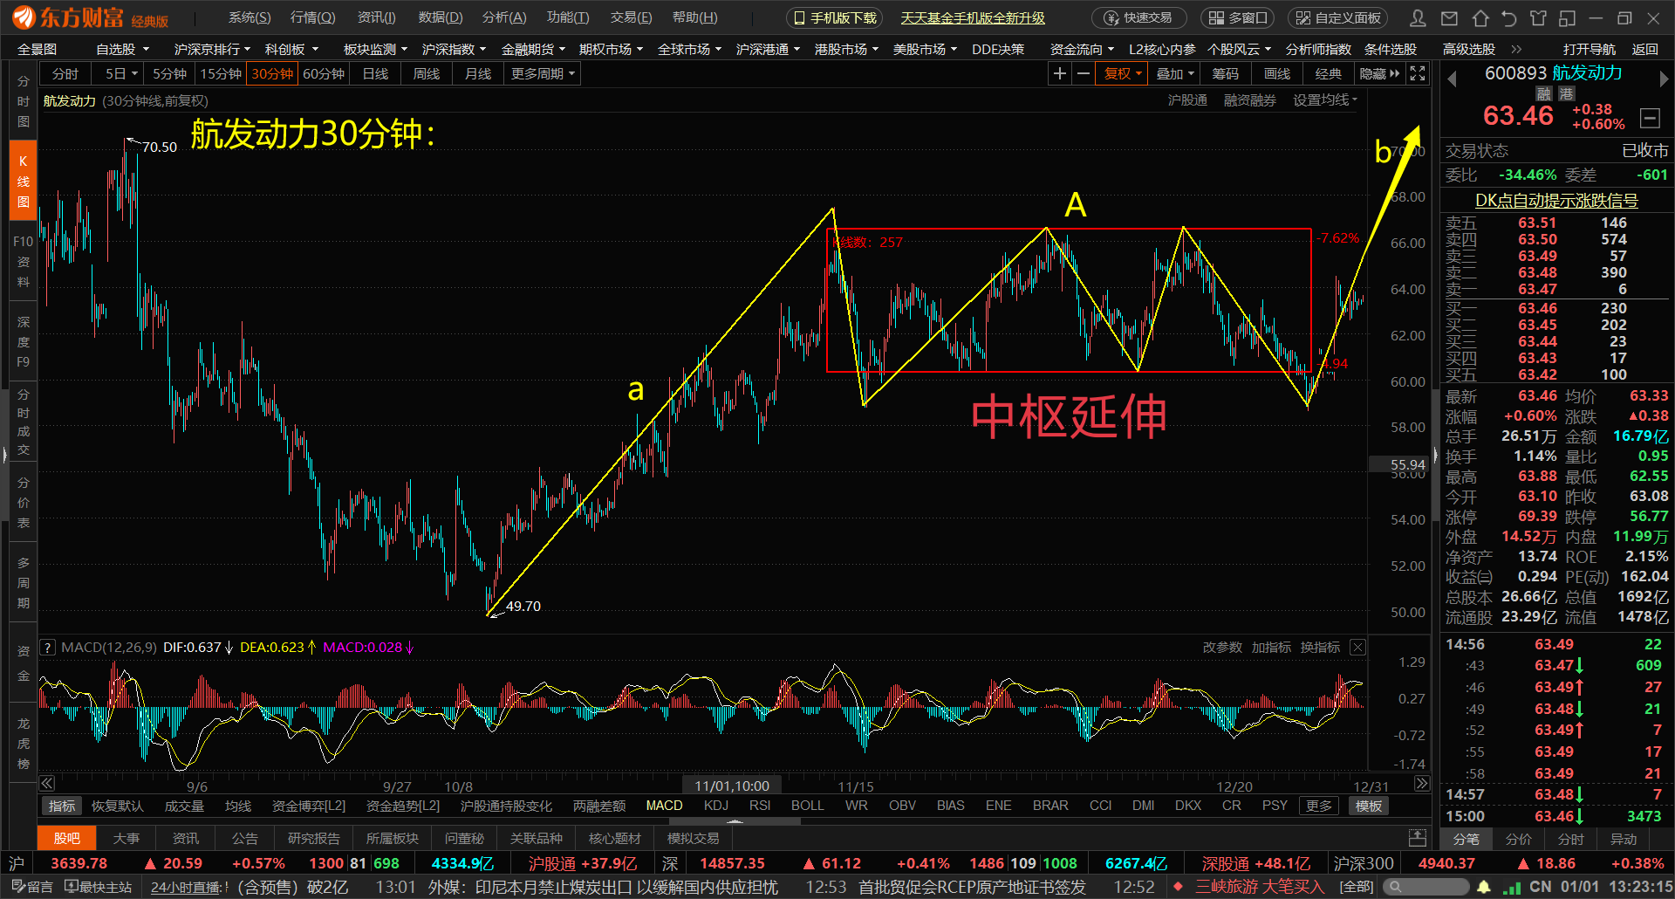Click the notification bell in status bar
1675x899 pixels.
coord(1484,887)
